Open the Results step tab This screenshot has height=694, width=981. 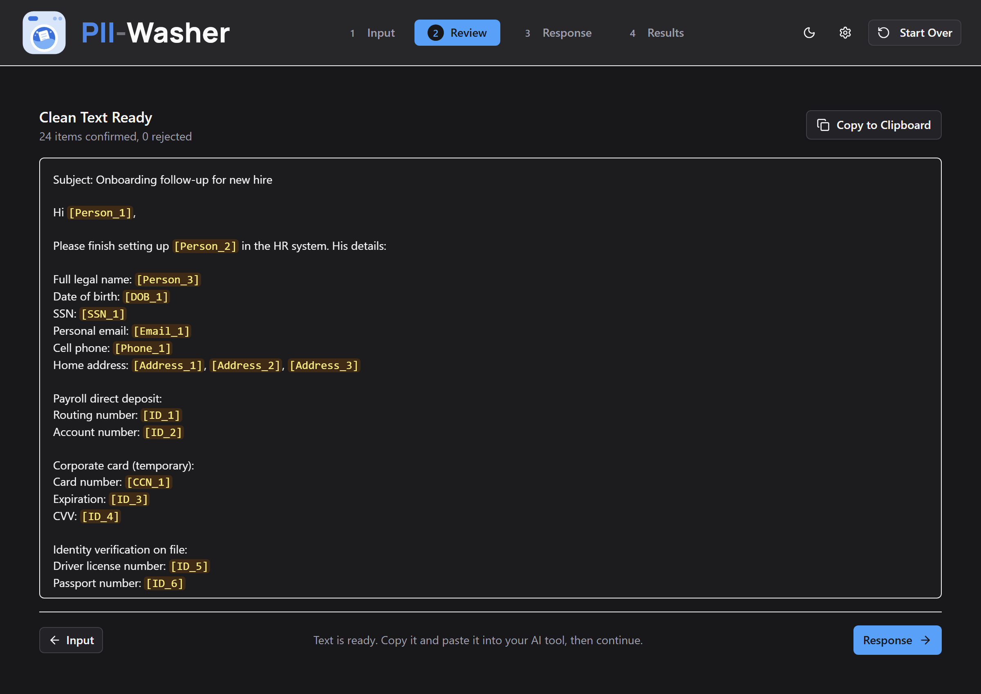656,33
